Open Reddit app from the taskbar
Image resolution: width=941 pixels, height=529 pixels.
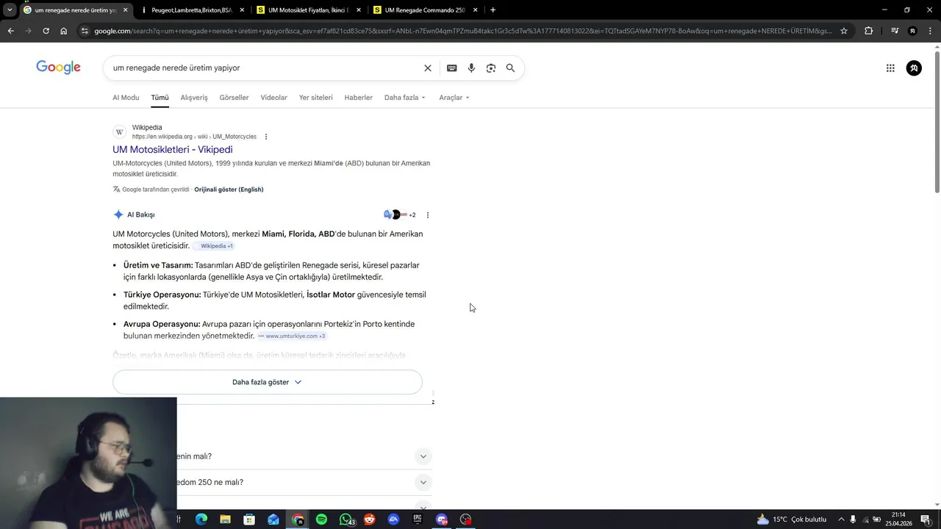coord(369,519)
